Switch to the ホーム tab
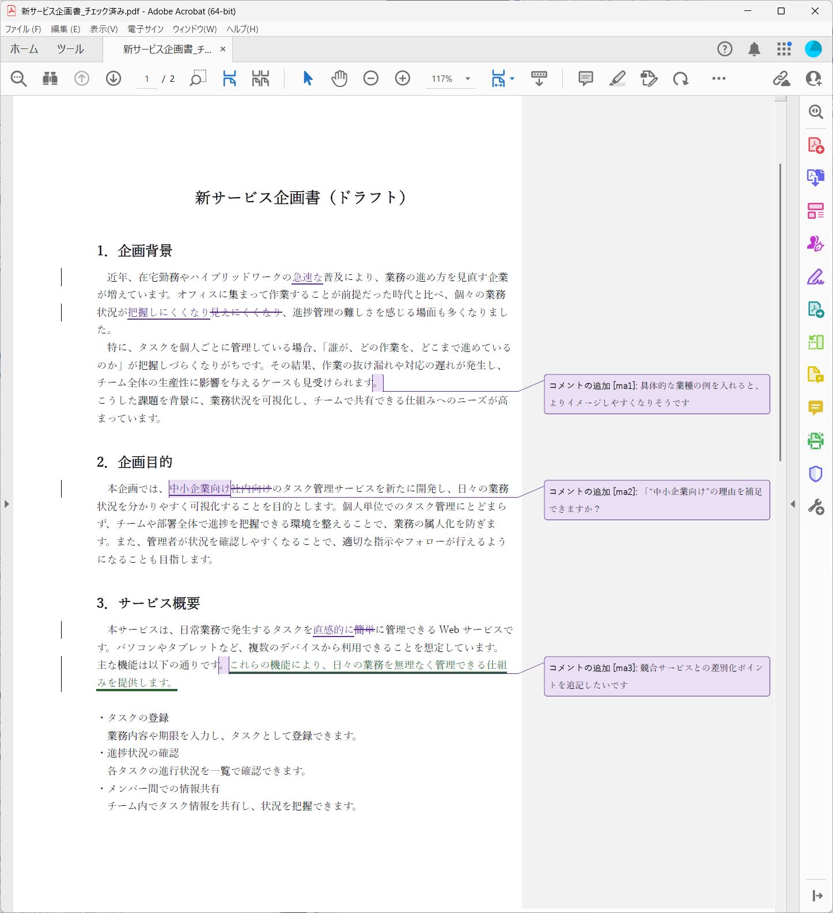 [24, 50]
